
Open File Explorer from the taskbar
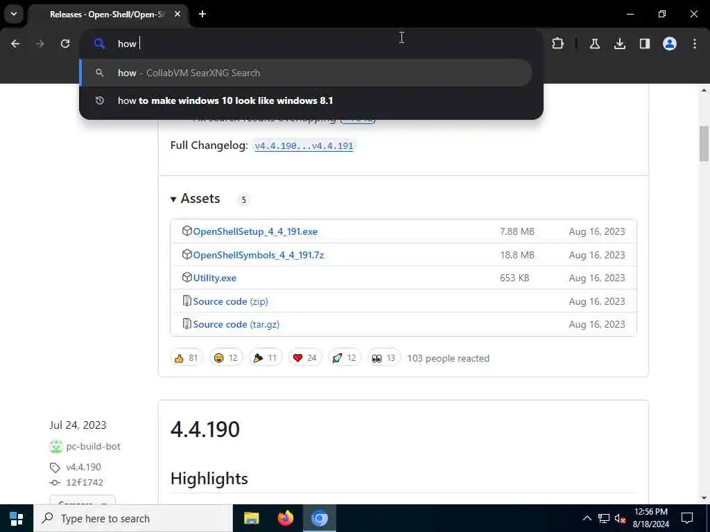click(x=251, y=518)
